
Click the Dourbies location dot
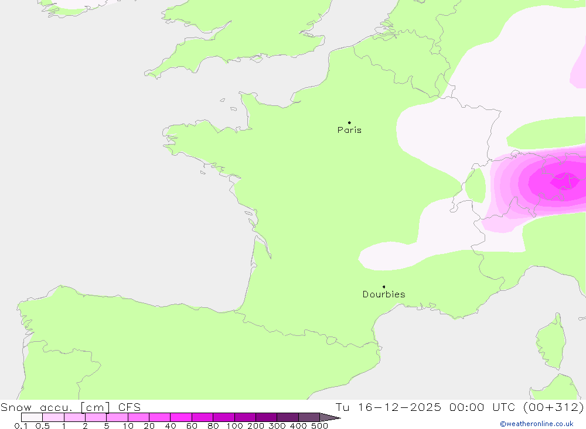pos(384,287)
